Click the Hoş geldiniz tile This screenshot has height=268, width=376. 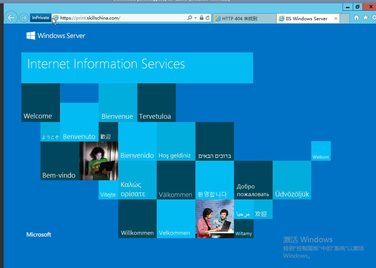[x=176, y=141]
